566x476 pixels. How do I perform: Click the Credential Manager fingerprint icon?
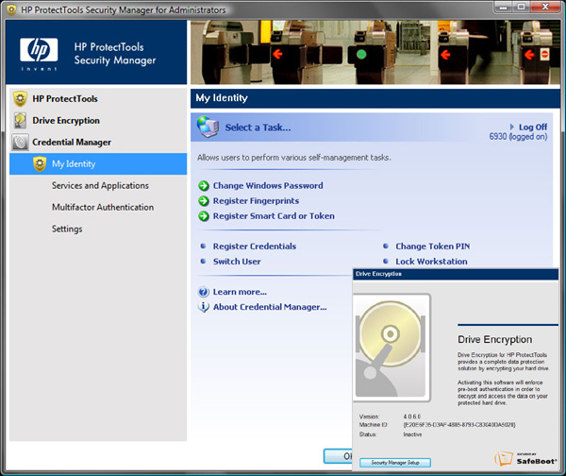pyautogui.click(x=20, y=142)
